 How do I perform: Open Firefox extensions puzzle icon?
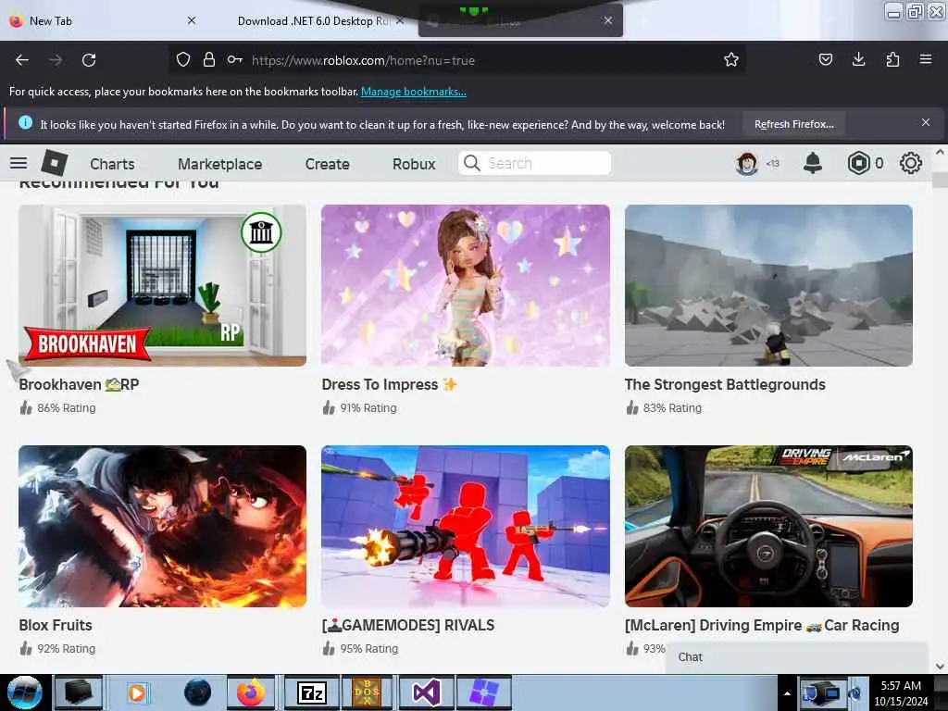point(892,59)
